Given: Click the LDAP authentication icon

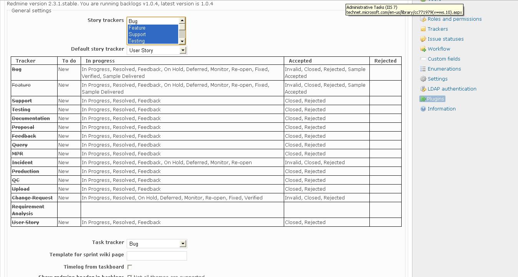Looking at the screenshot, I should pyautogui.click(x=423, y=89).
